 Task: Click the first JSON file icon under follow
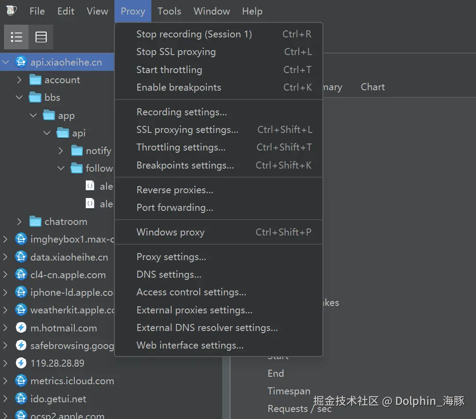click(90, 186)
